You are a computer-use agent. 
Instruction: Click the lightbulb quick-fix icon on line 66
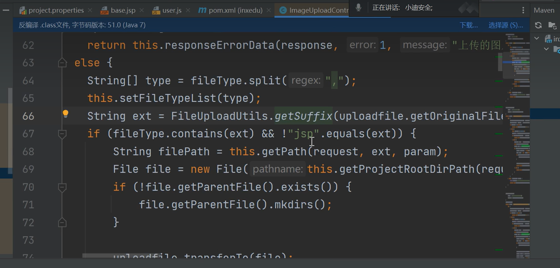(66, 114)
